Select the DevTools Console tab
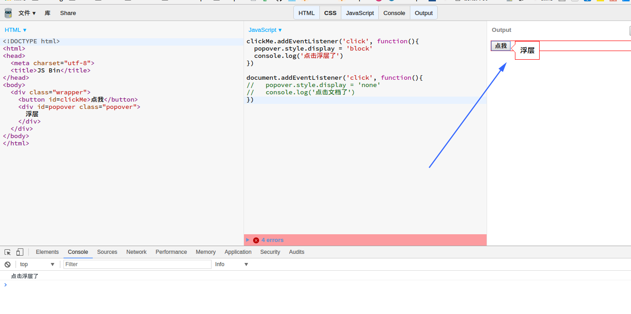Image resolution: width=631 pixels, height=314 pixels. [x=78, y=252]
